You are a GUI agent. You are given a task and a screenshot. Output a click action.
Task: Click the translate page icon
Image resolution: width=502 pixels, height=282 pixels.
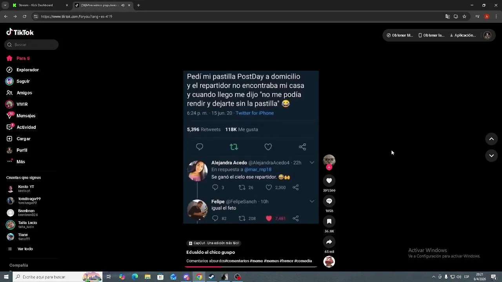pos(447,16)
